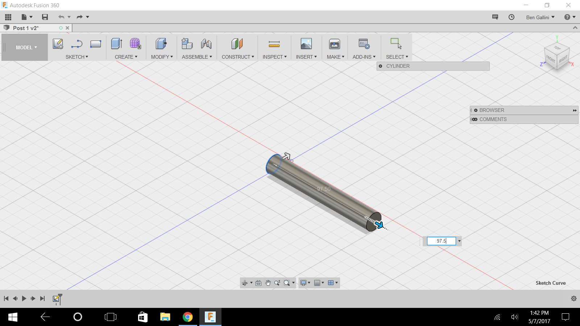Play the design timeline
This screenshot has height=326, width=580.
tap(24, 298)
